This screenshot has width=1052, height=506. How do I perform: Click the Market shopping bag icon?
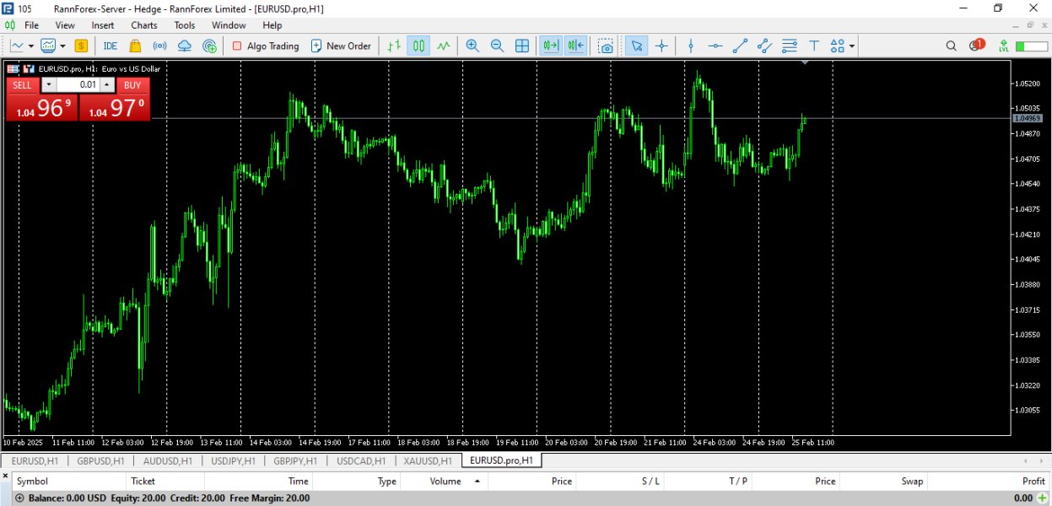[x=135, y=46]
